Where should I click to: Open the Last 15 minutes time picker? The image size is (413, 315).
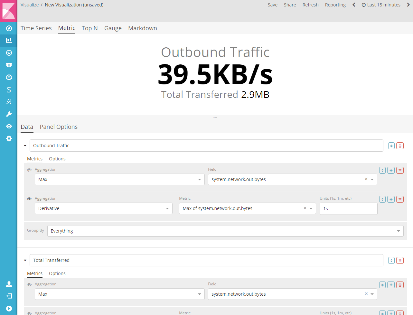pos(381,5)
